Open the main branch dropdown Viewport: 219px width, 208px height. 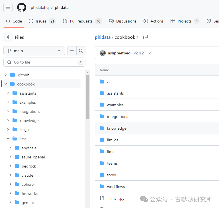[34, 51]
